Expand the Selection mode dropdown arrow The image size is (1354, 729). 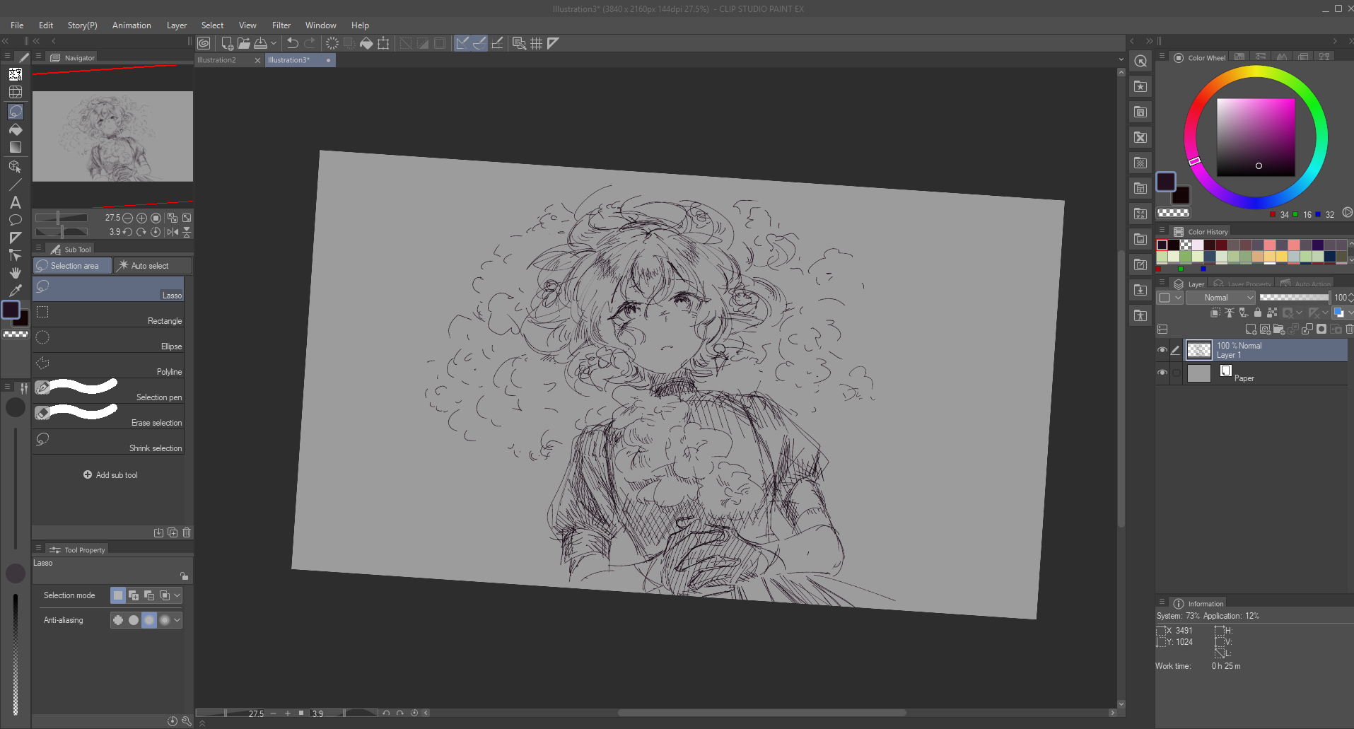point(177,595)
